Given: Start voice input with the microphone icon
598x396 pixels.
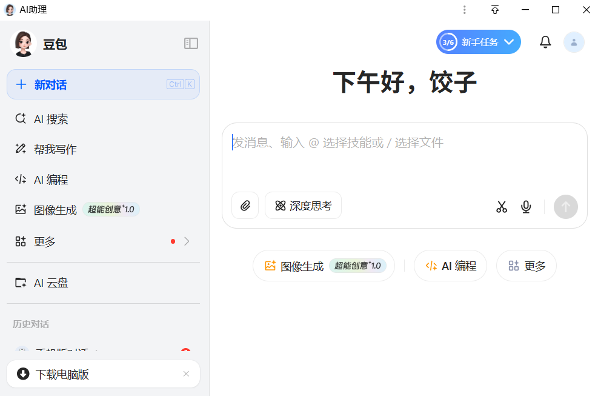Looking at the screenshot, I should coord(526,207).
